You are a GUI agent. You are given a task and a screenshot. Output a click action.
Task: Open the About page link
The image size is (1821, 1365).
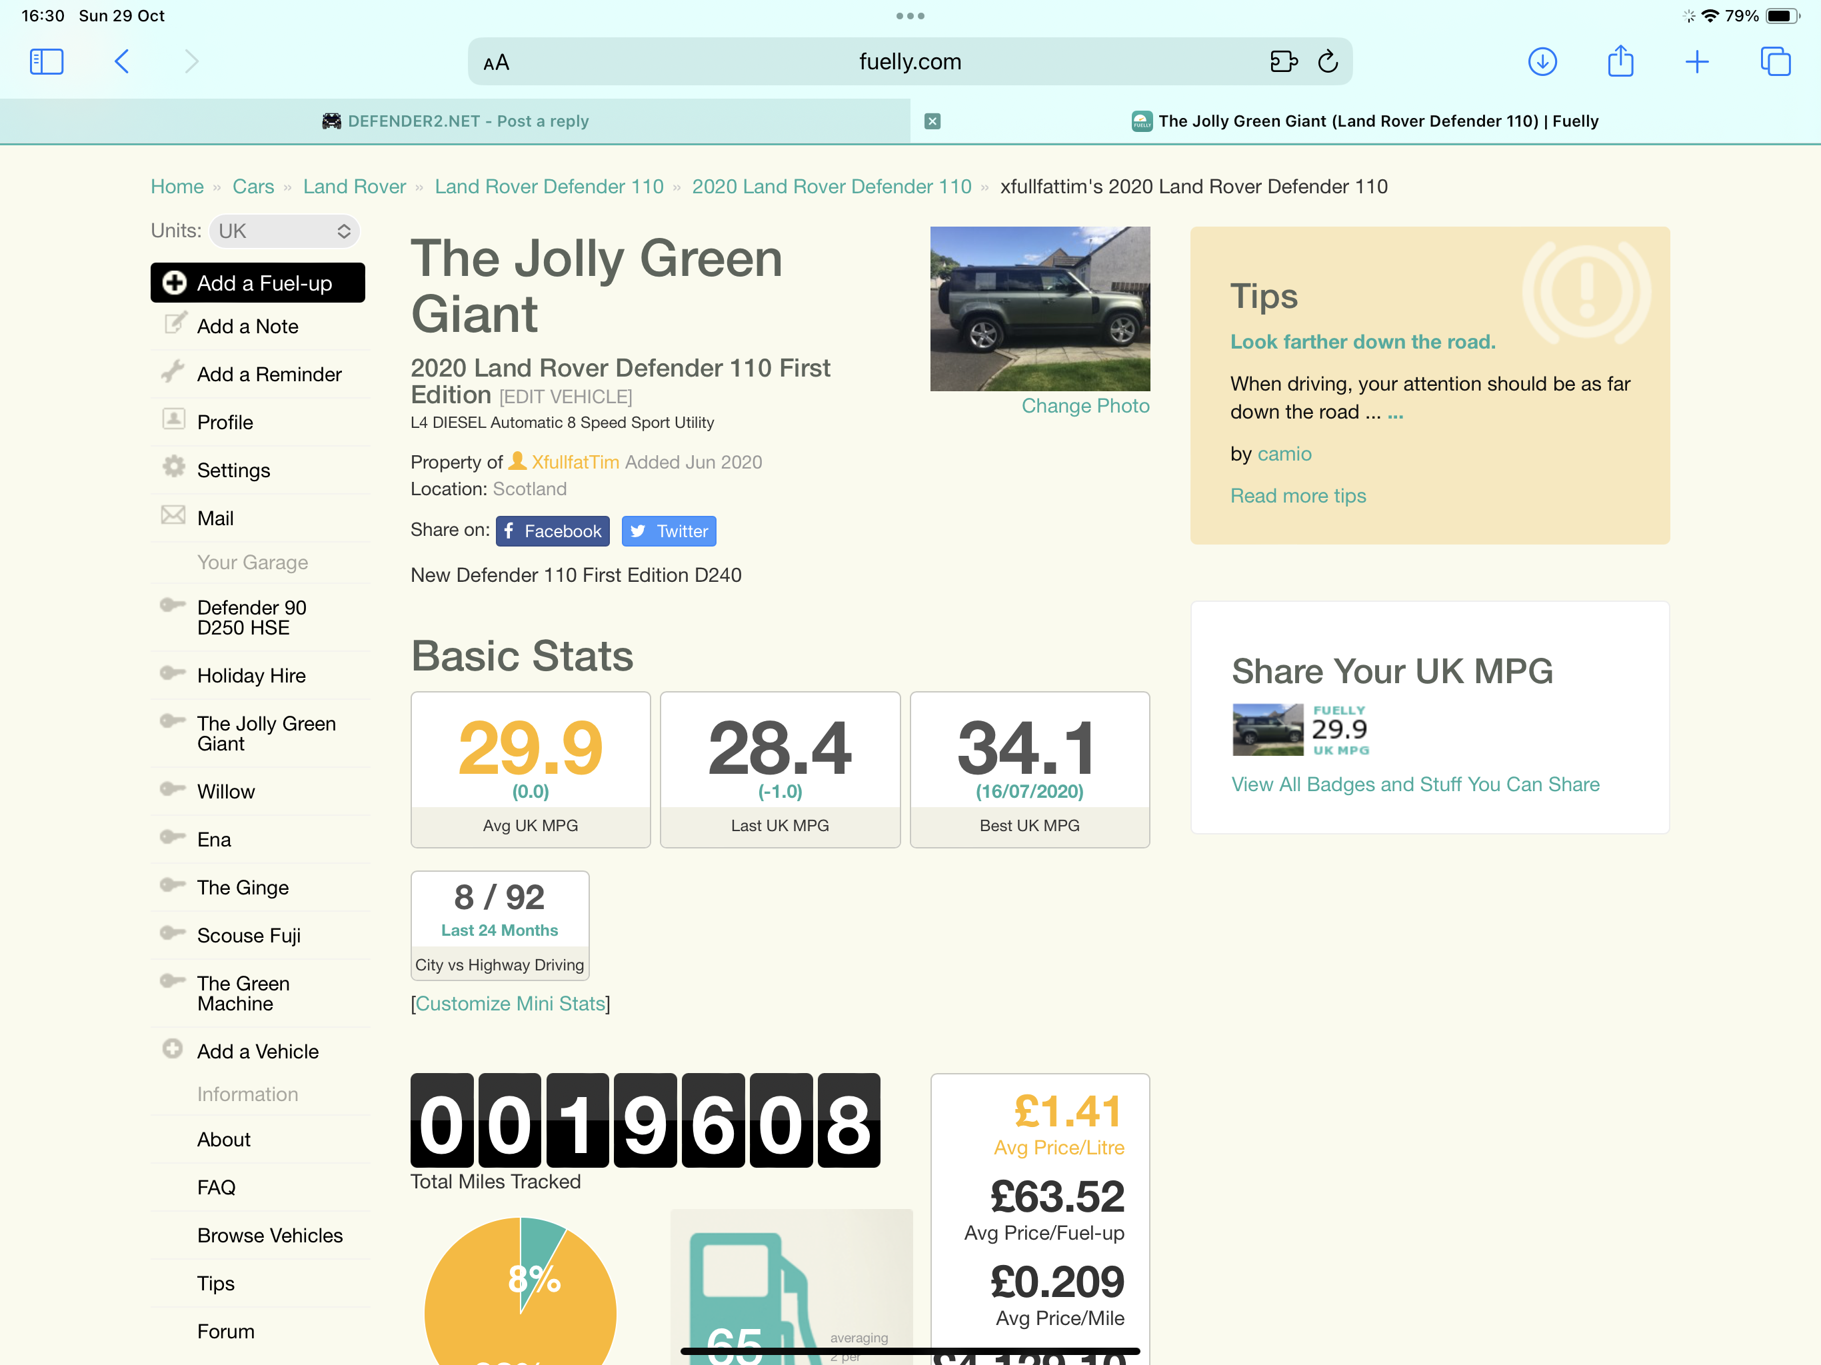pyautogui.click(x=224, y=1140)
